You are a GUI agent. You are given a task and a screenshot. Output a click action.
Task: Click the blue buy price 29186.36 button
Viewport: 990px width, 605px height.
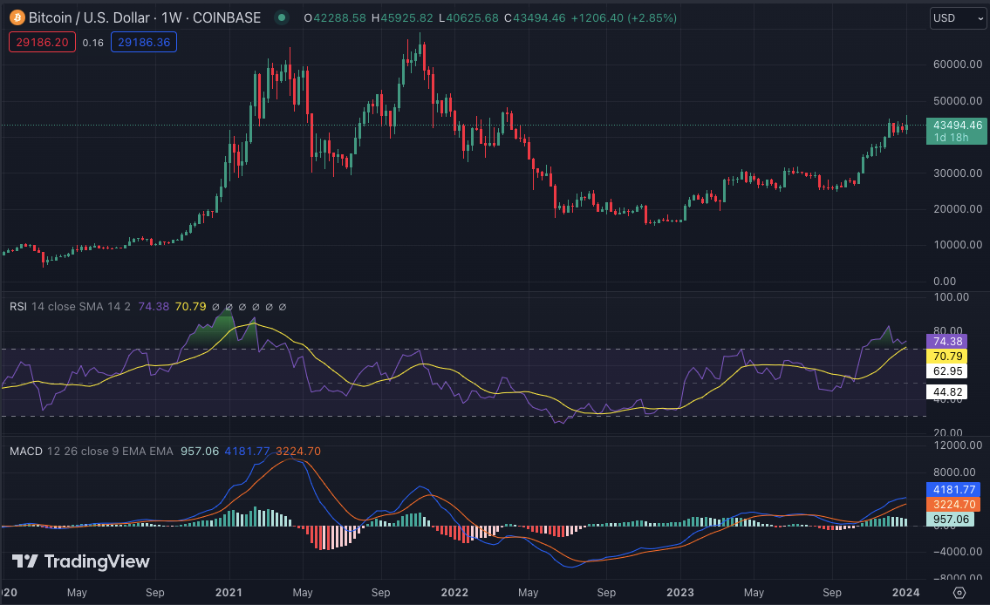[144, 41]
